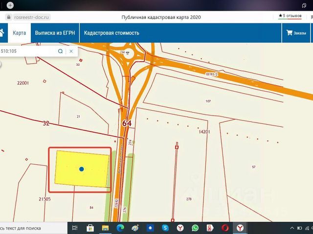Viewport: 313px width, 234px height.
Task: Launch Microsoft Edge from the taskbar
Action: (120, 228)
